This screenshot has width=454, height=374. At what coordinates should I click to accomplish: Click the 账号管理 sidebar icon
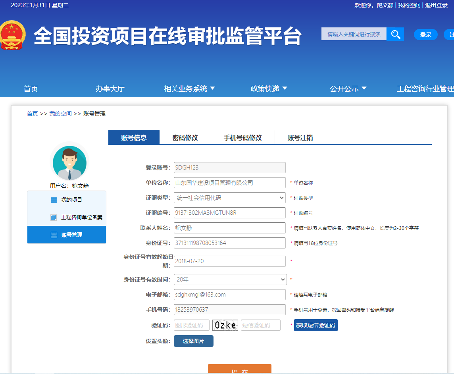(x=54, y=235)
